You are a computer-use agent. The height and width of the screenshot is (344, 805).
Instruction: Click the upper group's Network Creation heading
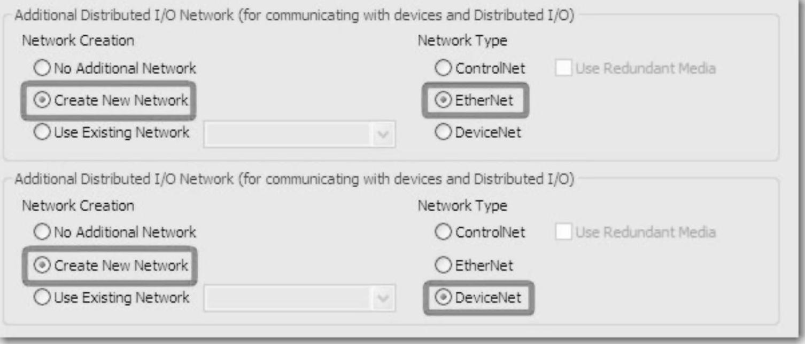78,41
